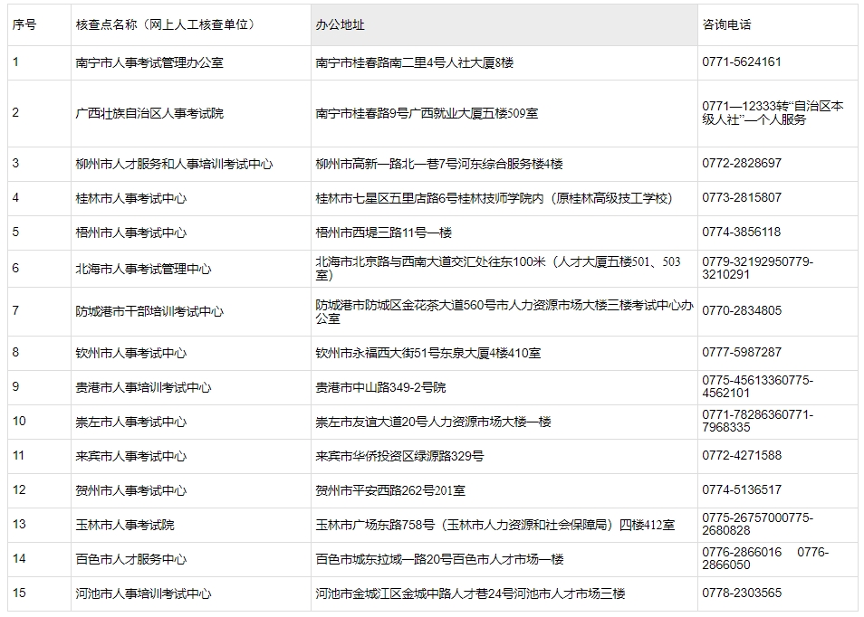The height and width of the screenshot is (617, 864).
Task: Click 百色市人才服务中心 entry
Action: tap(131, 559)
